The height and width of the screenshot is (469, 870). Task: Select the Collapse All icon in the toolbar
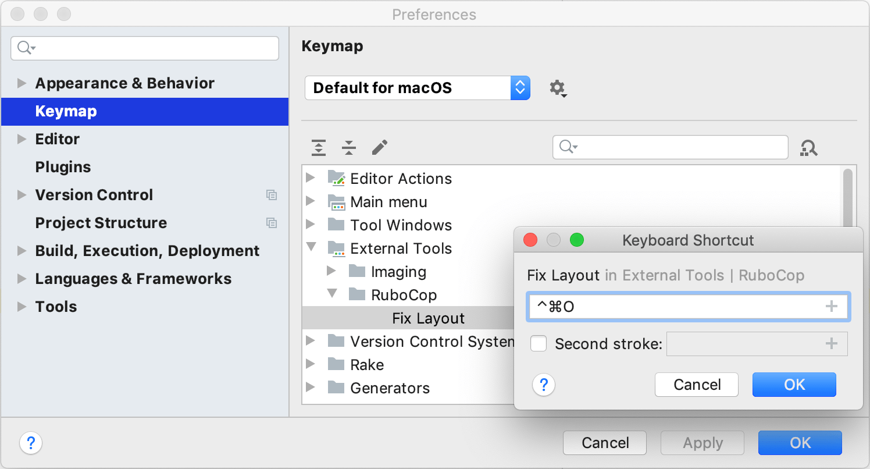[x=348, y=147]
